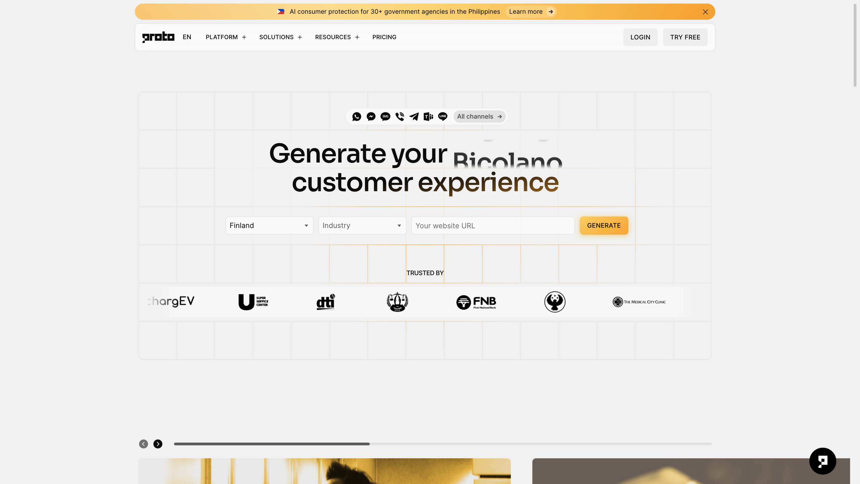Click the phone call channel icon

coord(400,117)
